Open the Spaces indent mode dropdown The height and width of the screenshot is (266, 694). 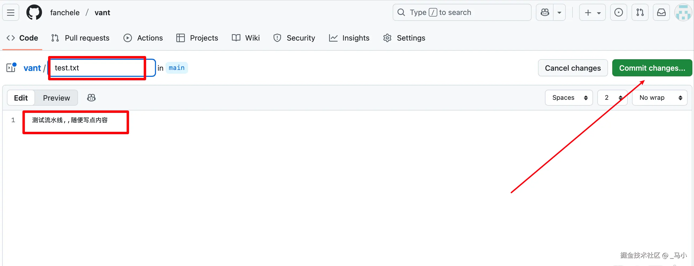(569, 98)
